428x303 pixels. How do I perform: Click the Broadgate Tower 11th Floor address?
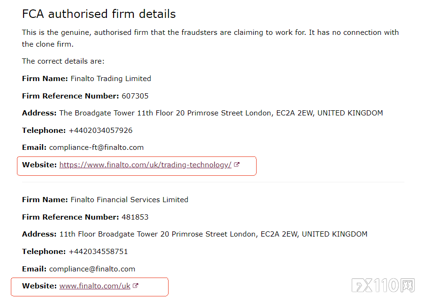click(x=221, y=113)
